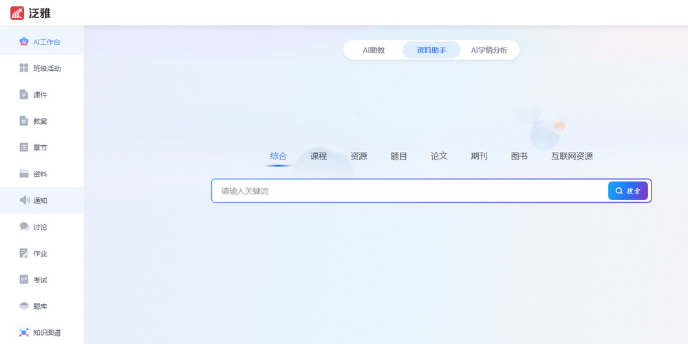Select the 图书 search category

[x=519, y=156]
